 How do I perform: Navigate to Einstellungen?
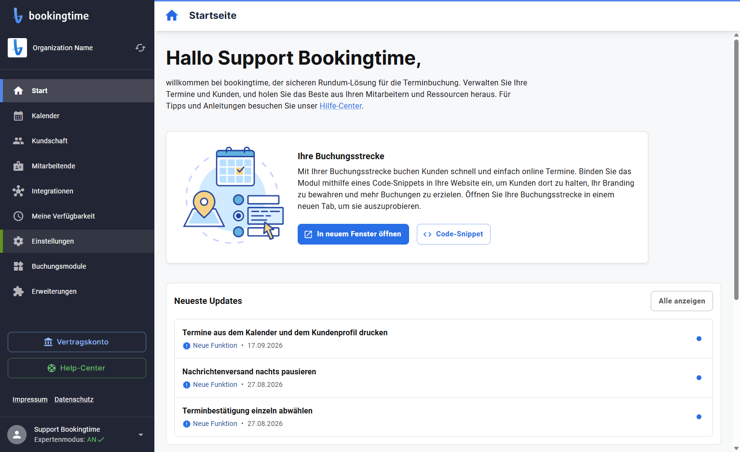tap(77, 241)
